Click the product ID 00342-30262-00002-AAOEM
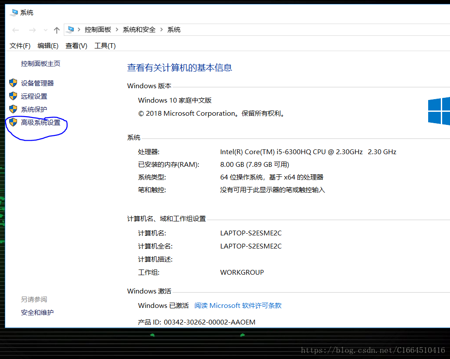Viewport: 450px width, 359px height. [209, 322]
